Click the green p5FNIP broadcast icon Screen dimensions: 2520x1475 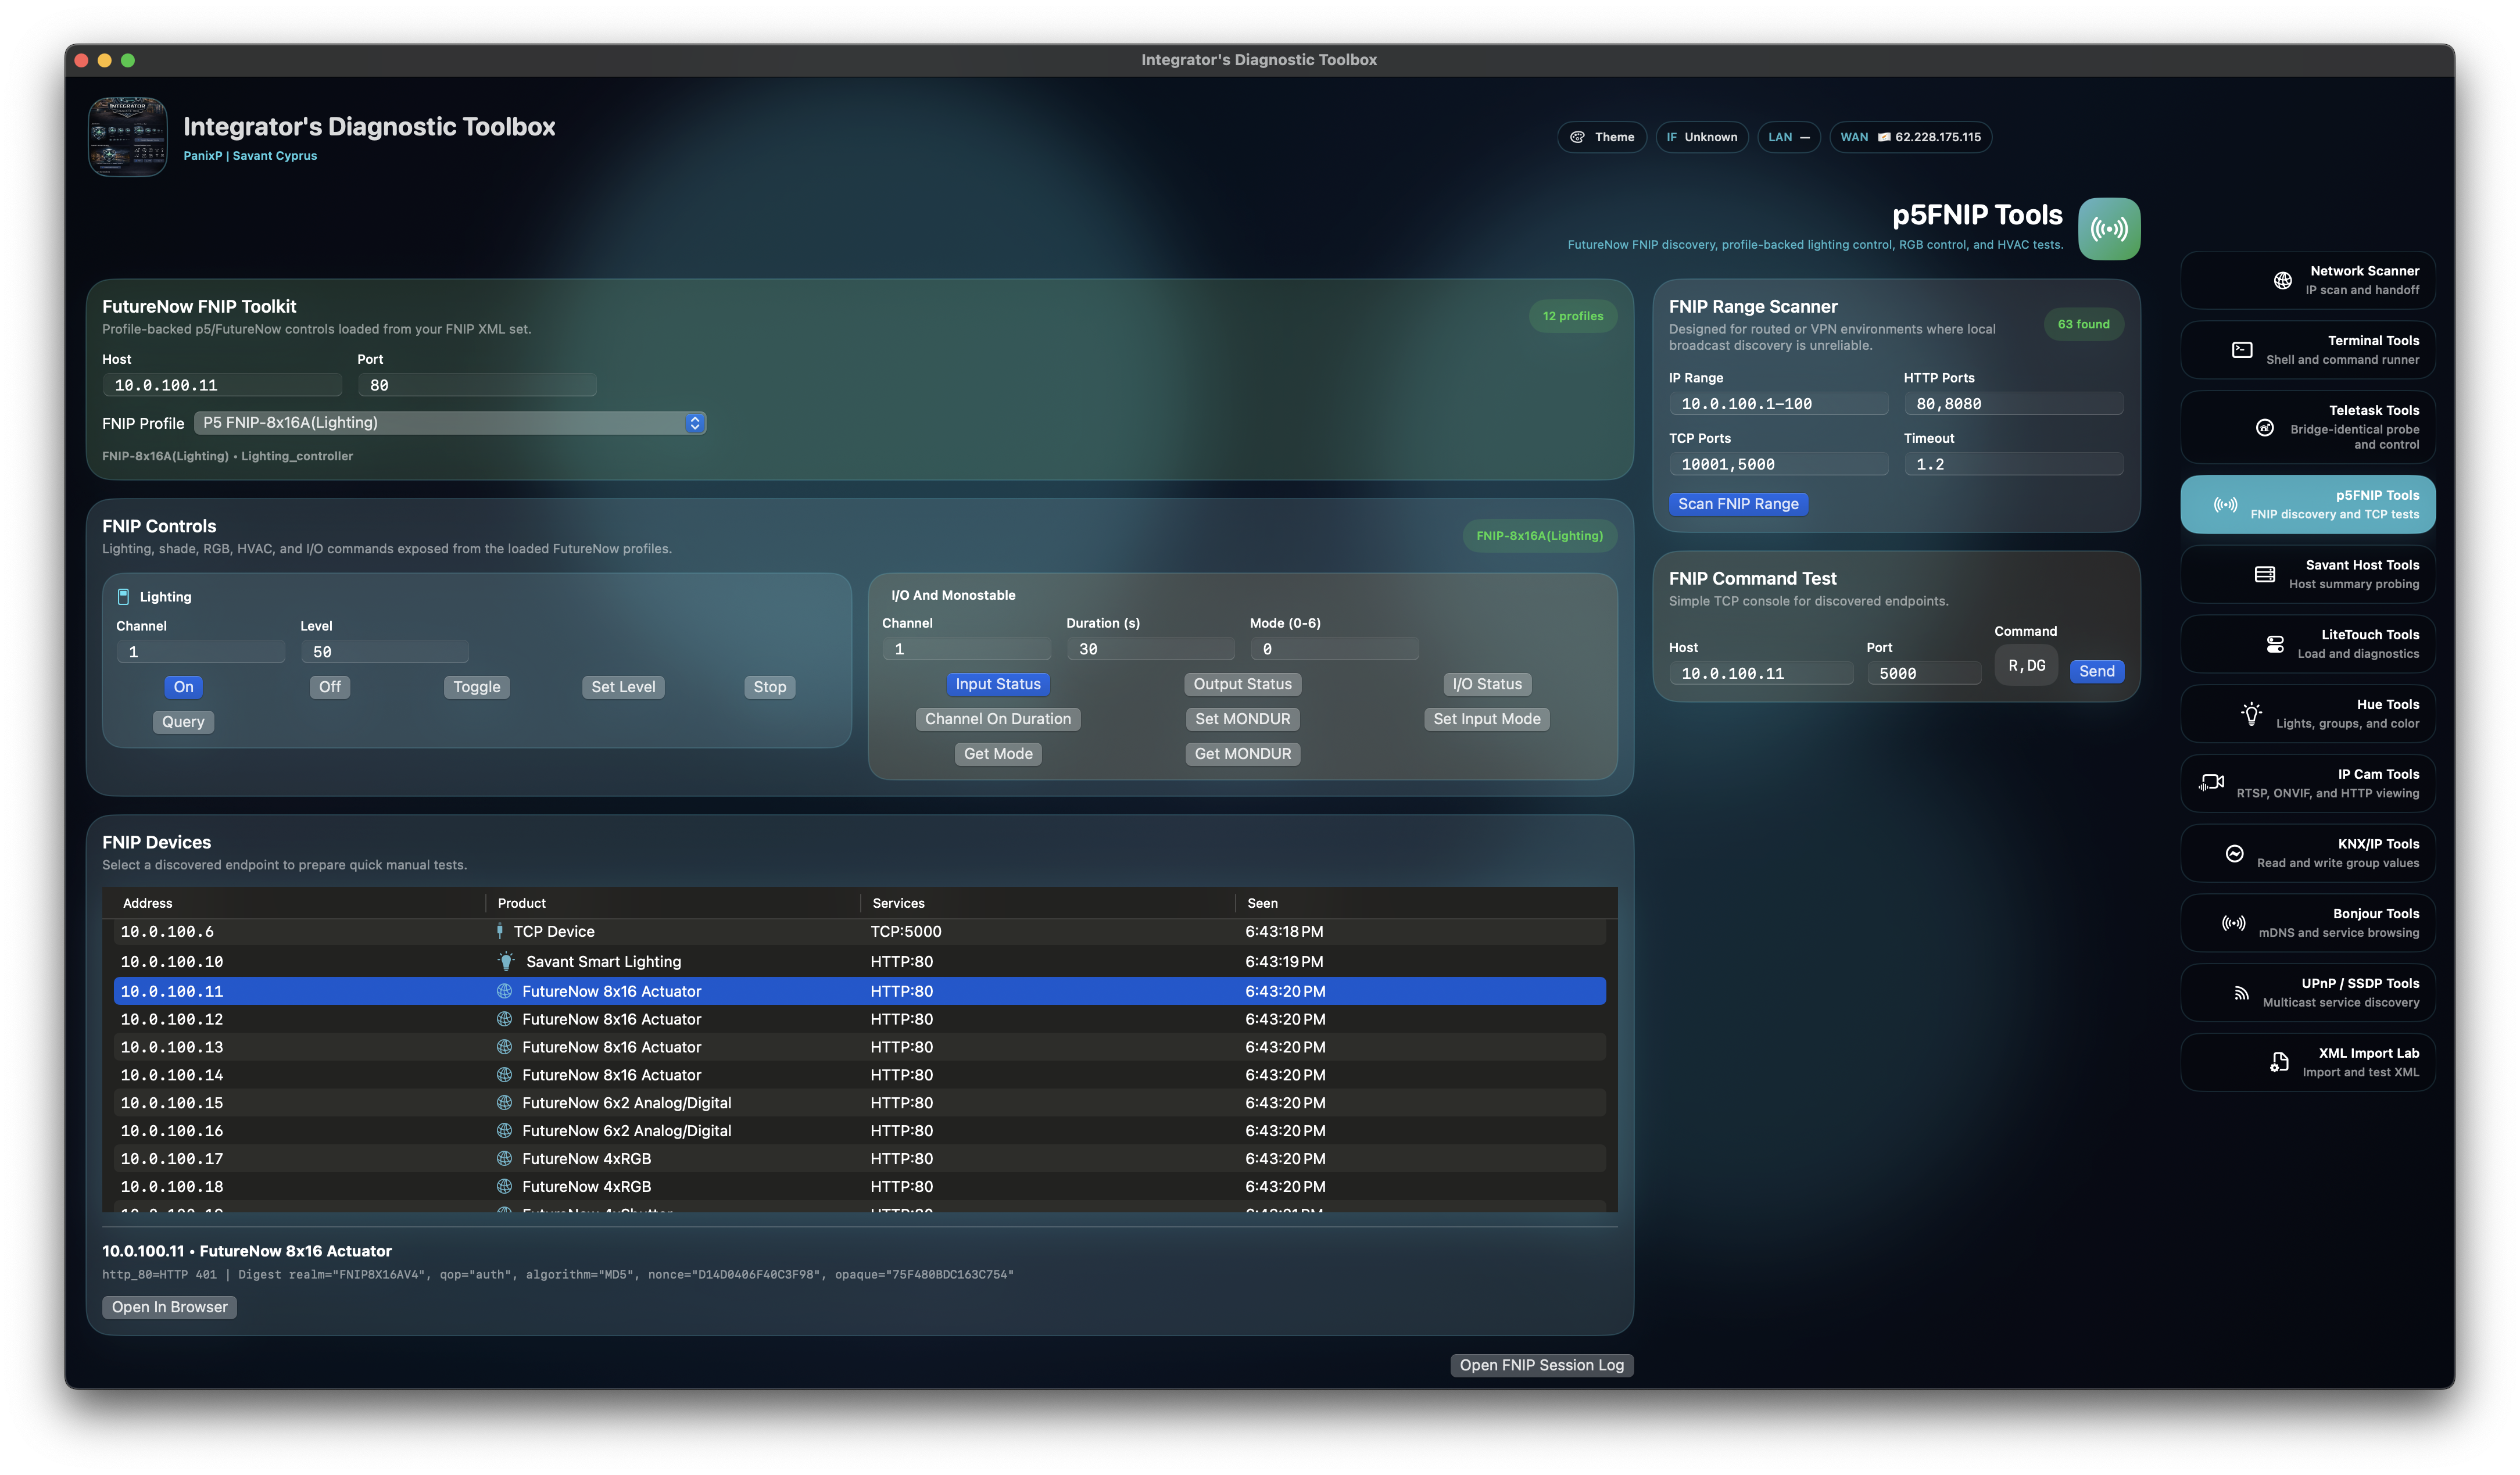click(2109, 229)
